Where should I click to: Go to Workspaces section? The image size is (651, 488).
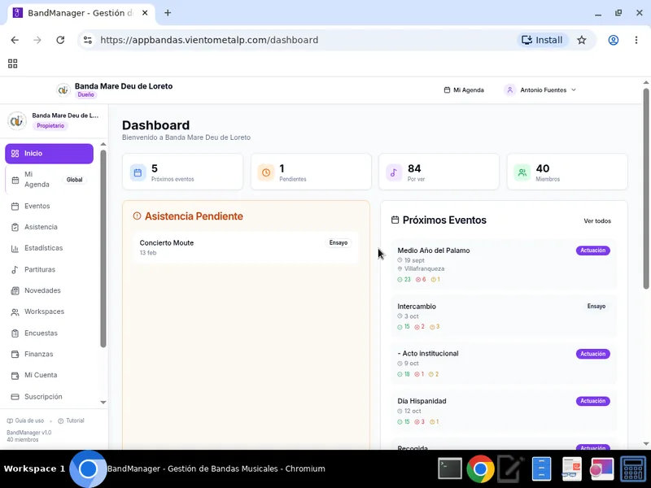coord(49,312)
